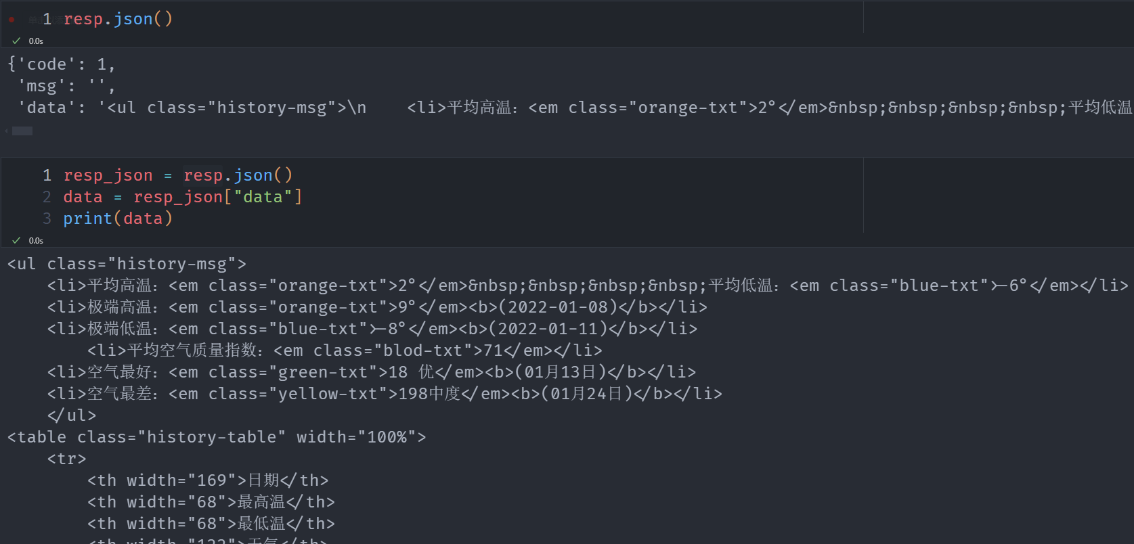1134x544 pixels.
Task: Click the left arrow of the output horizontal scrollbar
Action: point(7,131)
